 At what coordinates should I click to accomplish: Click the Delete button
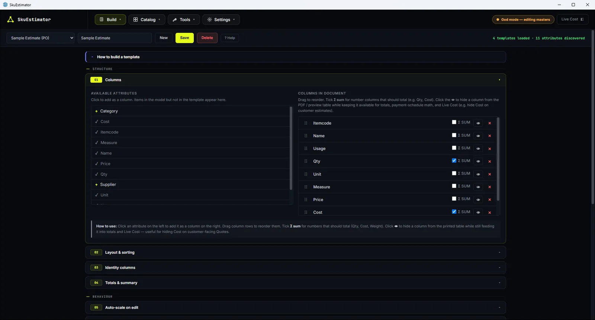tap(207, 38)
